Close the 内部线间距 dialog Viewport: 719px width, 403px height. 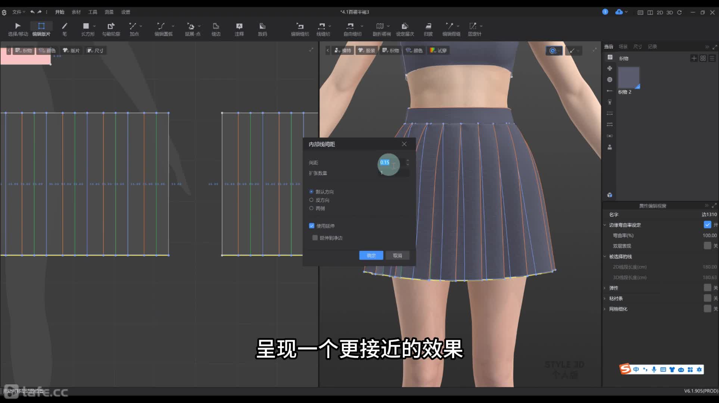404,144
